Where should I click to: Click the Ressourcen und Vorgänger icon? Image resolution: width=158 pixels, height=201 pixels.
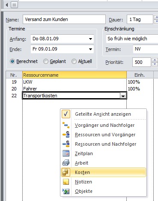point(66,135)
